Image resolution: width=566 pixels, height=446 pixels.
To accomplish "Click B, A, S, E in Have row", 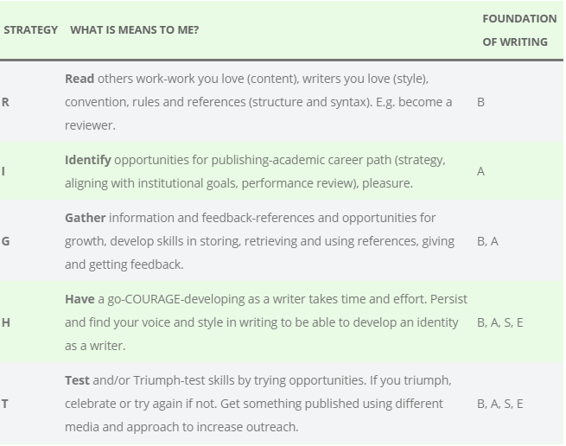I will [x=499, y=322].
